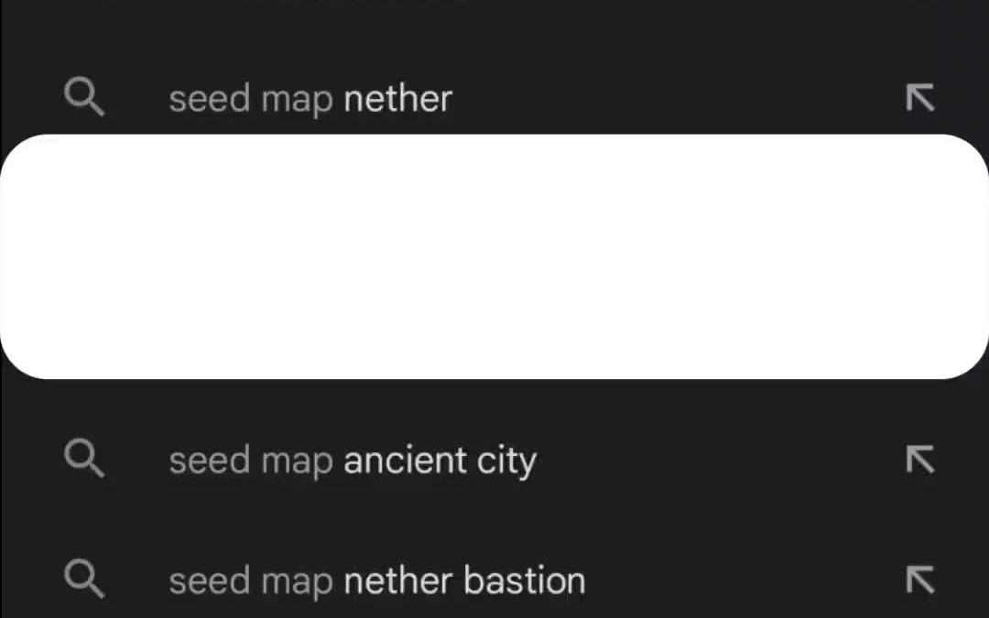989x618 pixels.
Task: Fill the query with the 'ancient city' arrow icon
Action: click(919, 460)
